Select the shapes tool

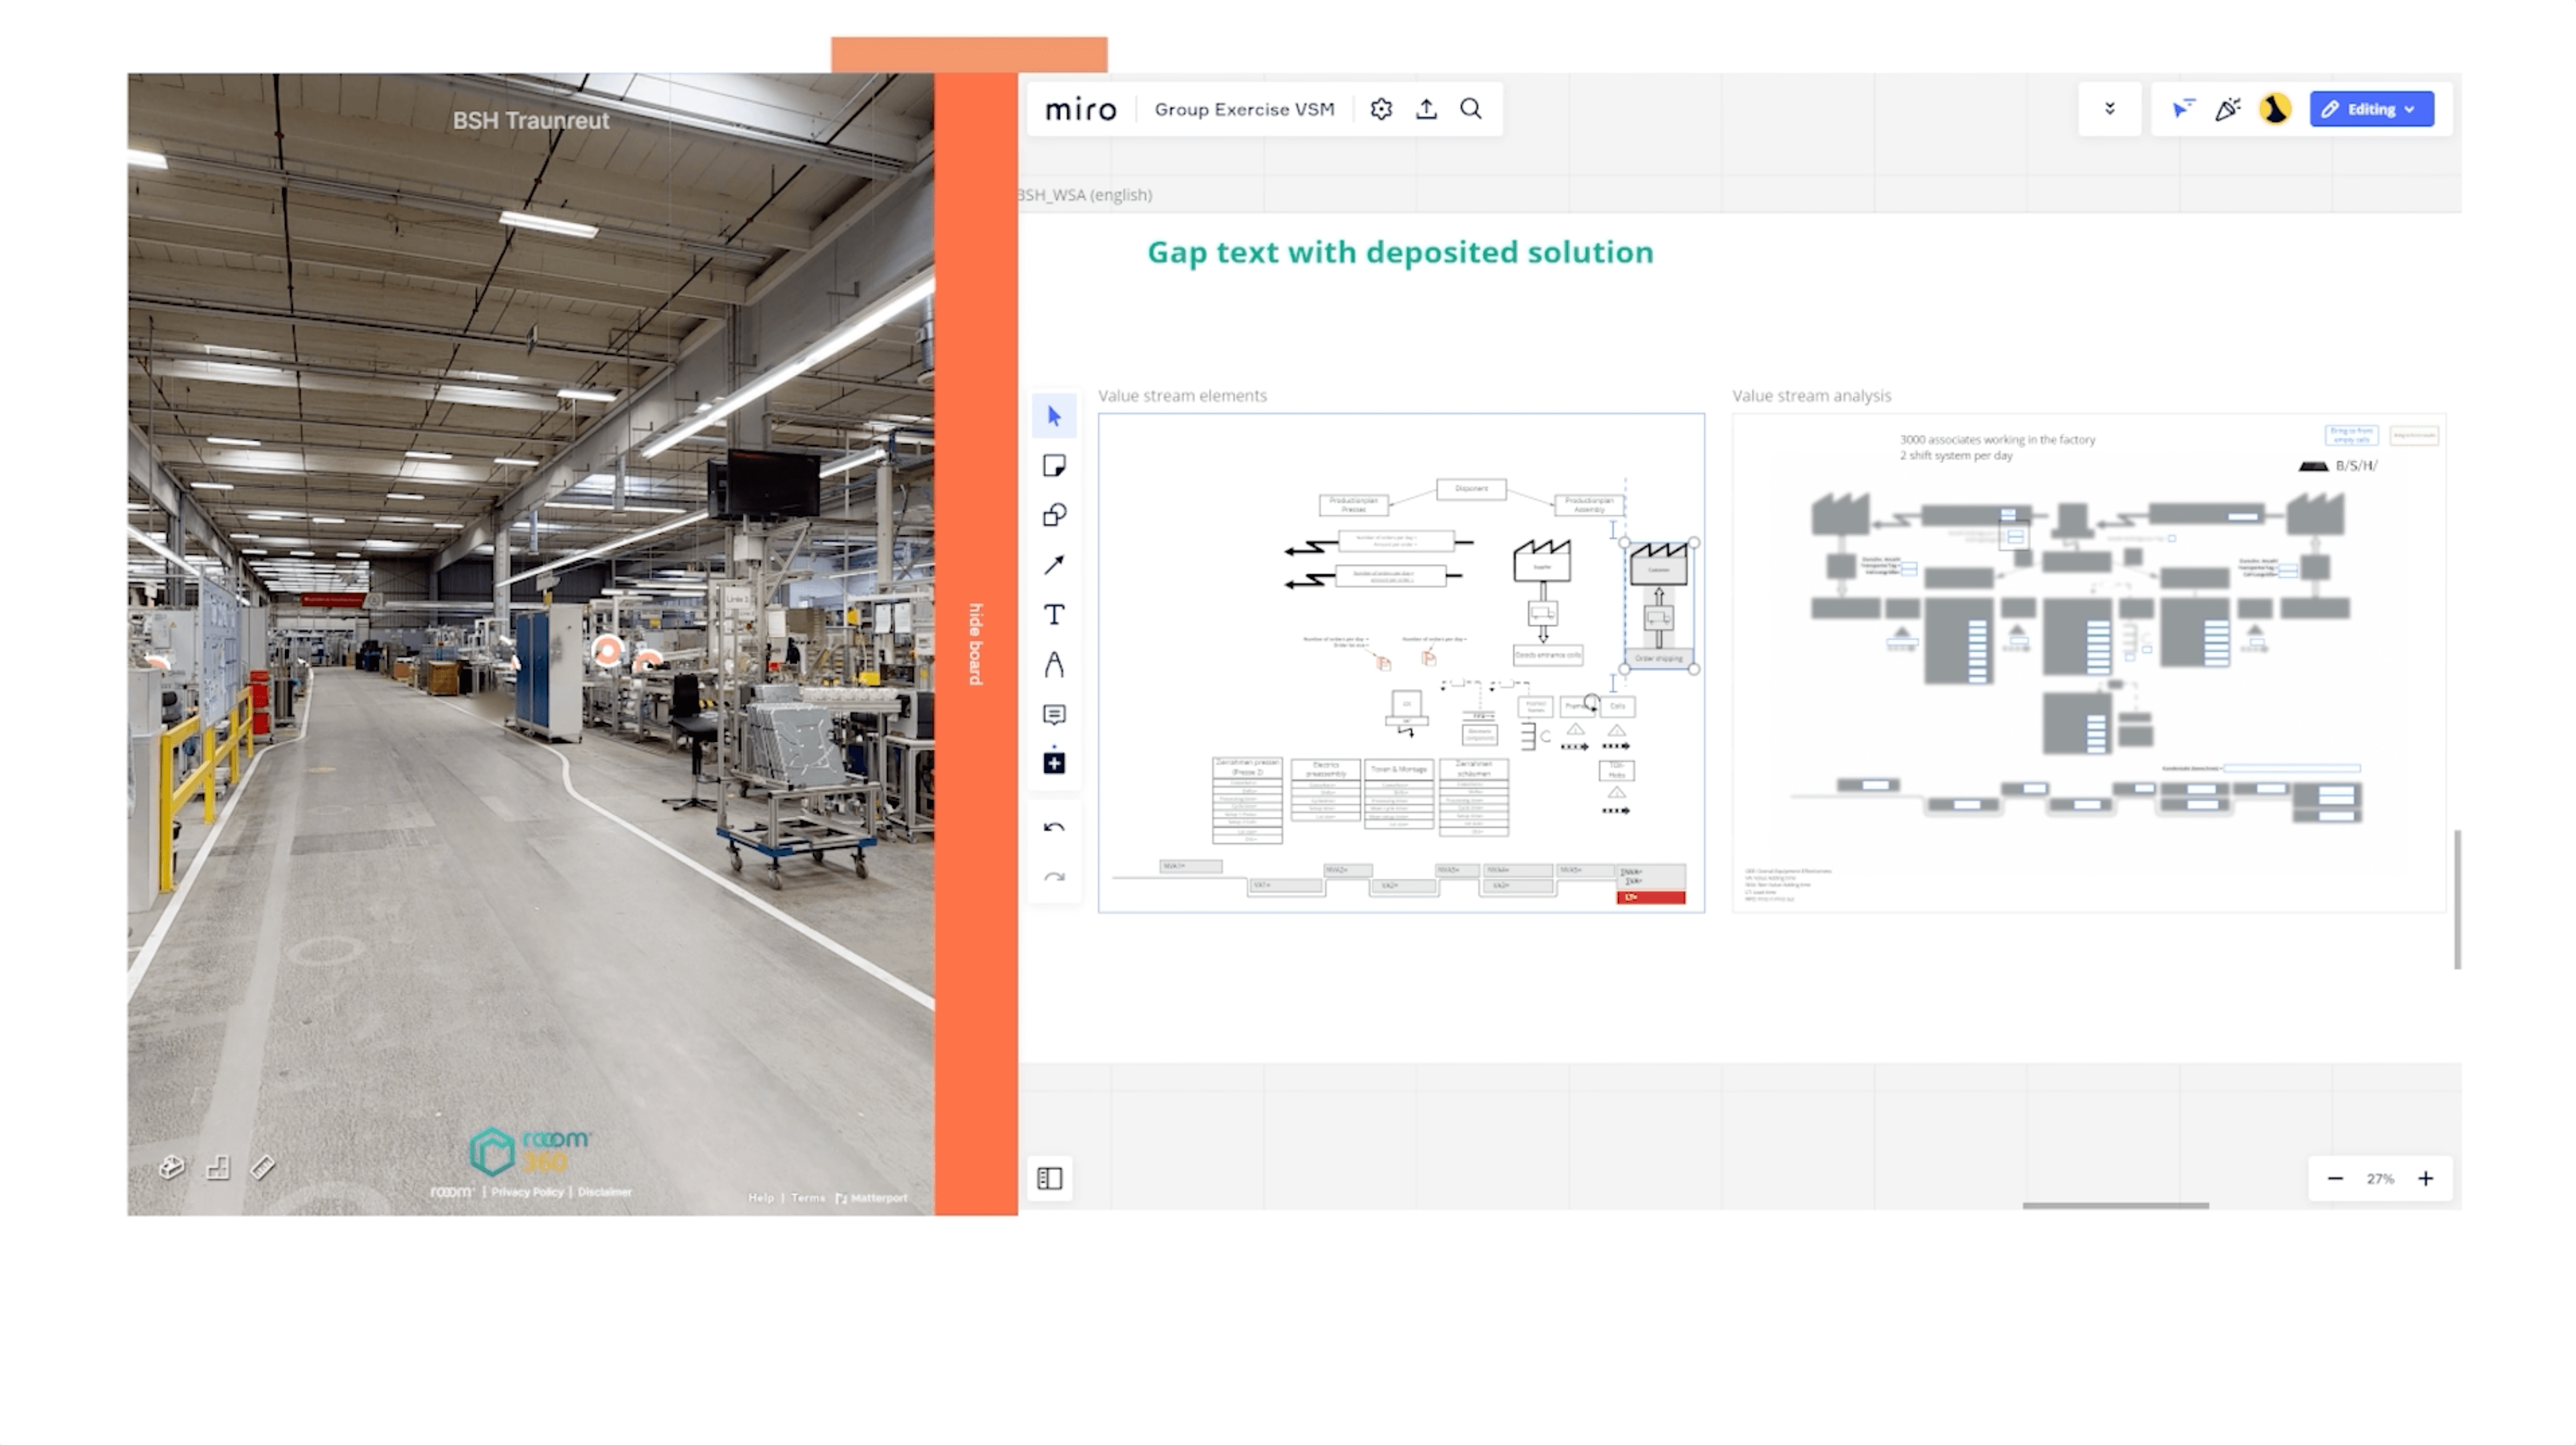(x=1054, y=515)
